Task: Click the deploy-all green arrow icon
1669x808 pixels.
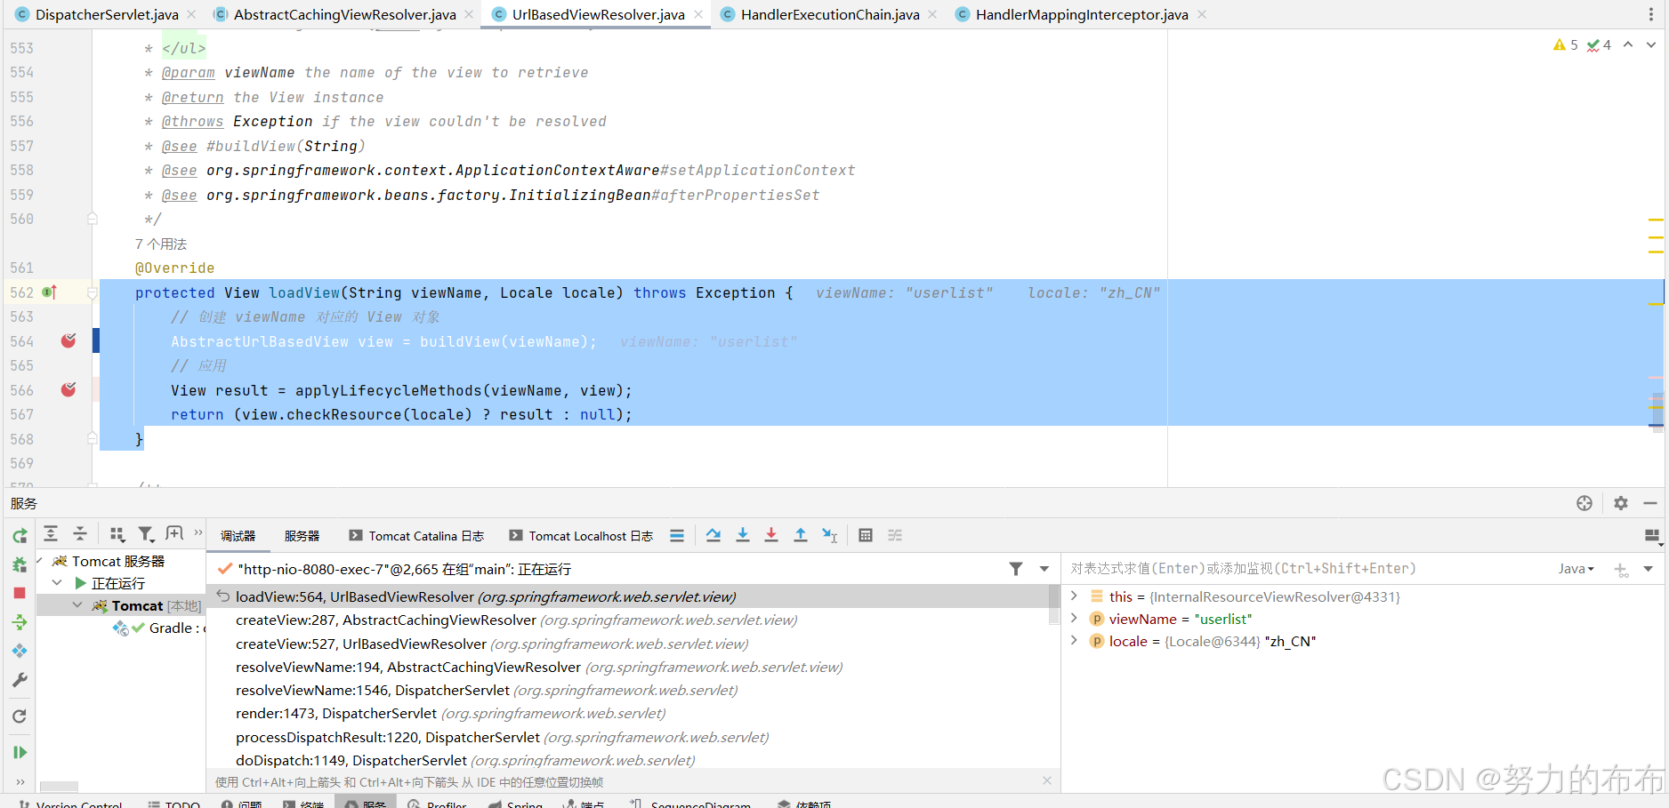Action: (x=20, y=622)
